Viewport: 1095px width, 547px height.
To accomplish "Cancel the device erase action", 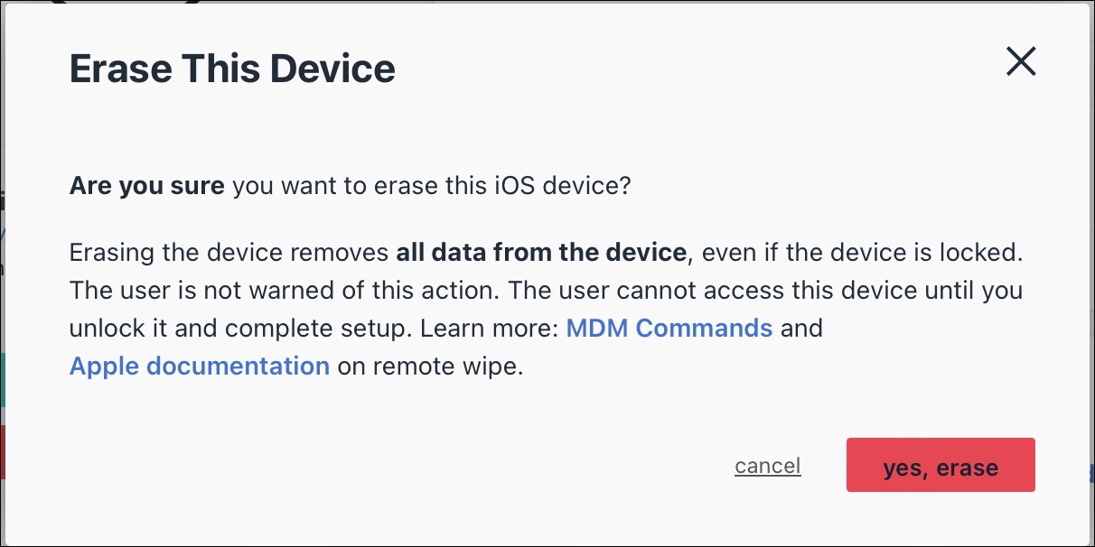I will tap(767, 466).
